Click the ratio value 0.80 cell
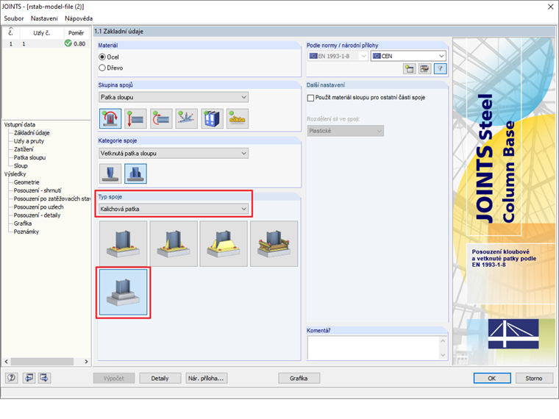Image resolution: width=559 pixels, height=419 pixels. (x=79, y=43)
